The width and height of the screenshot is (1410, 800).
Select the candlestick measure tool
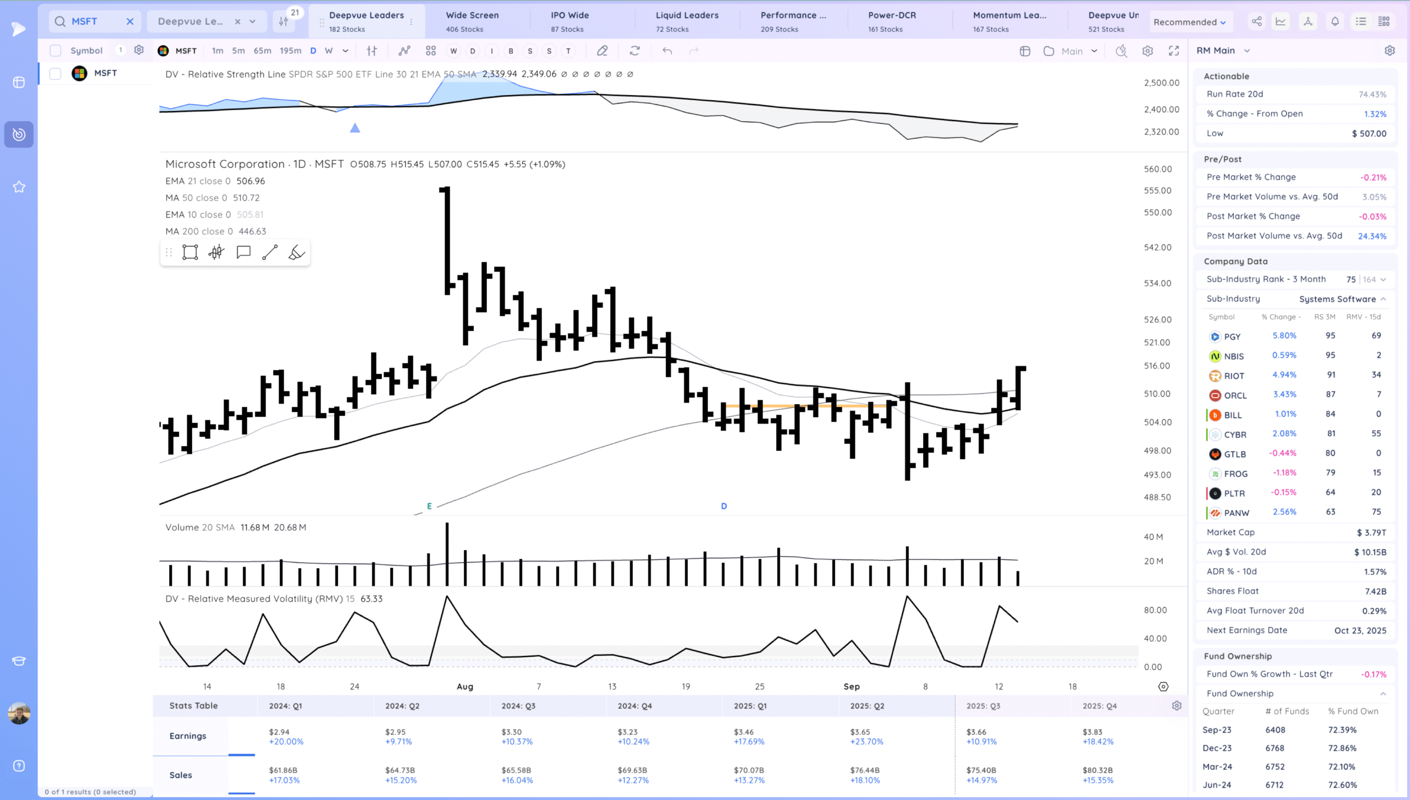coord(216,252)
